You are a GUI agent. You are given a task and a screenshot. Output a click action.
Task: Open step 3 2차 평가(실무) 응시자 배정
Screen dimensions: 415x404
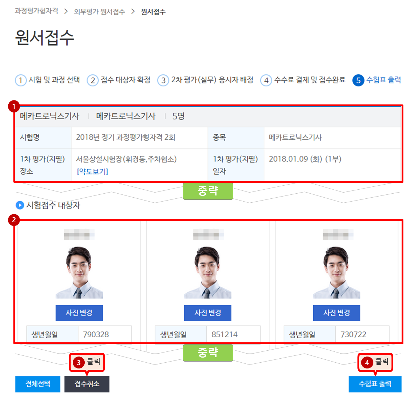point(205,80)
